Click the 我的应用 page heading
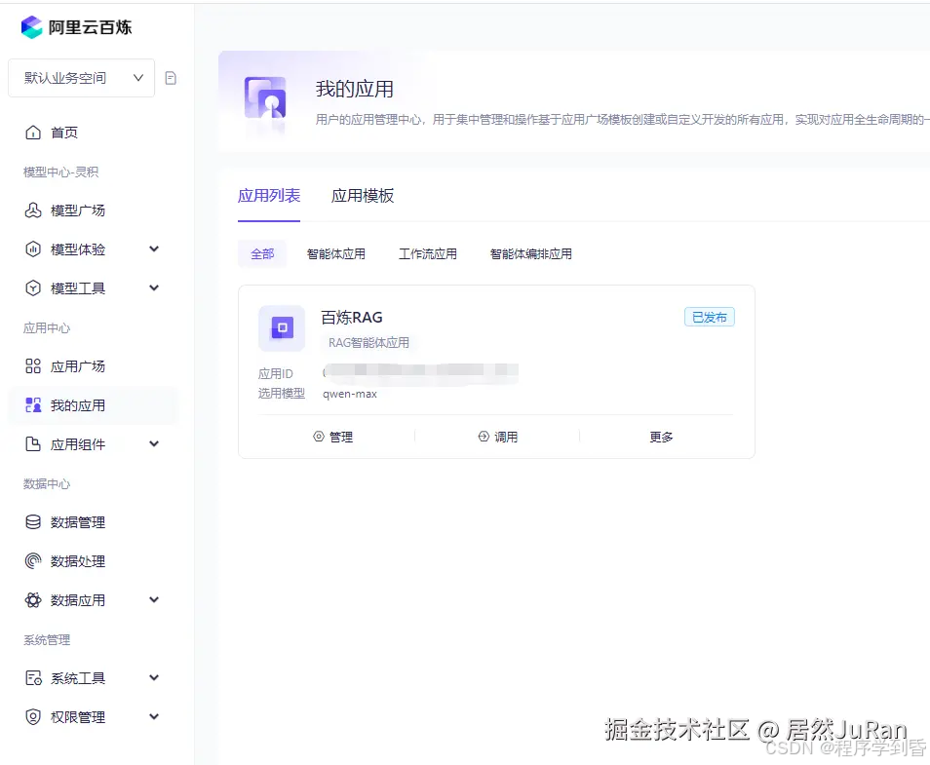This screenshot has width=930, height=765. click(x=355, y=89)
